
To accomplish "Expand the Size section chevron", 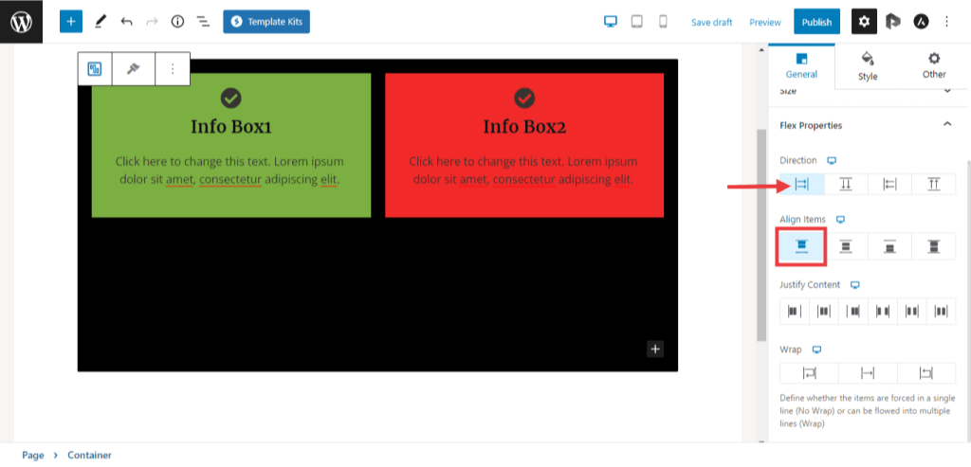I will coord(946,91).
